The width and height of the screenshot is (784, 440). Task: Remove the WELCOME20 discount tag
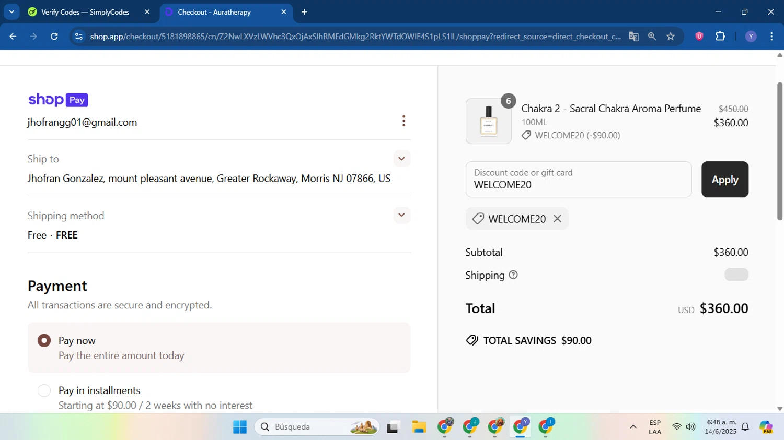[558, 219]
